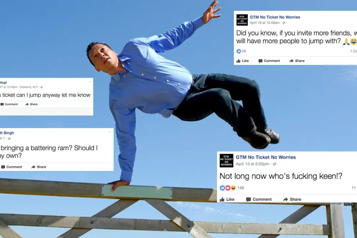The height and width of the screenshot is (238, 357).
Task: Like the 'Not long now' post
Action: [227, 199]
